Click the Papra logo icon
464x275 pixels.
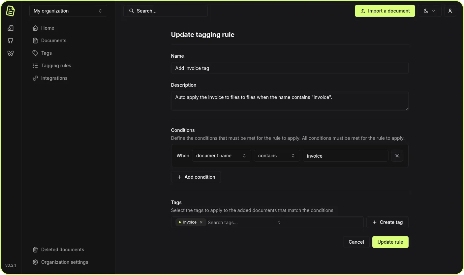point(11,11)
